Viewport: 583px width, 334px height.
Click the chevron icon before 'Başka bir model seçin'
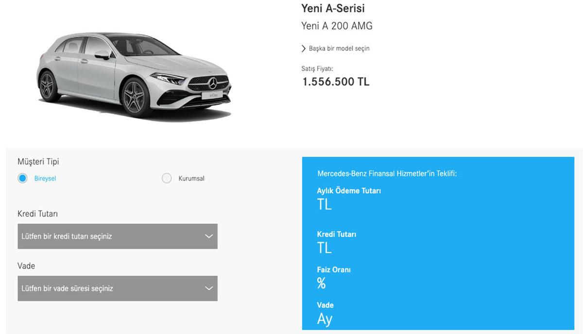[x=304, y=48]
